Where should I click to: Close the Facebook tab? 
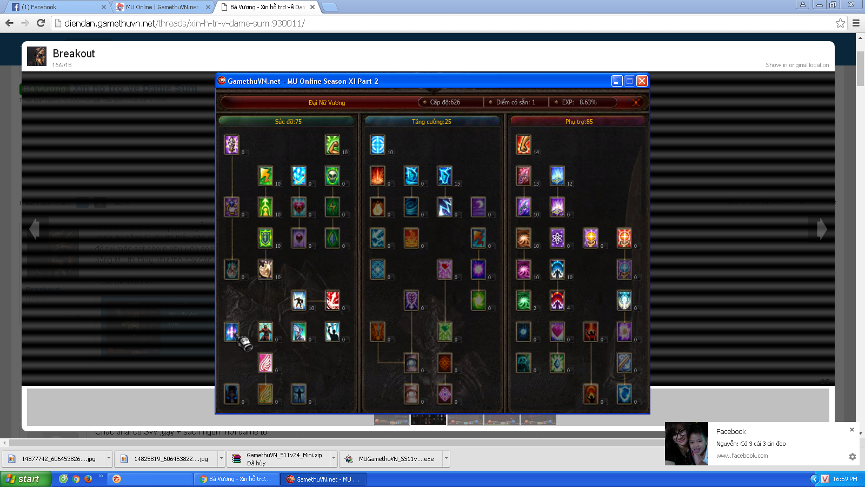point(104,7)
